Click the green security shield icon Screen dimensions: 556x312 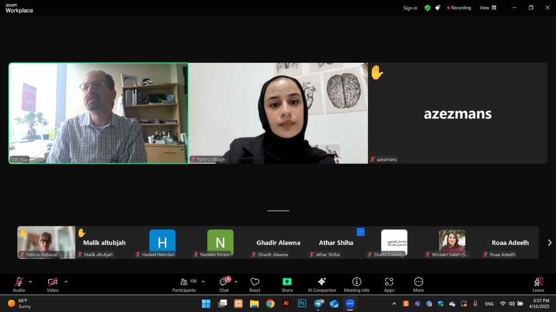point(427,8)
